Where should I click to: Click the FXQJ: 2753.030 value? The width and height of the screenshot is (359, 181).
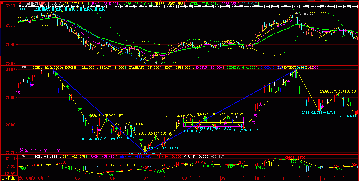tap(178, 68)
